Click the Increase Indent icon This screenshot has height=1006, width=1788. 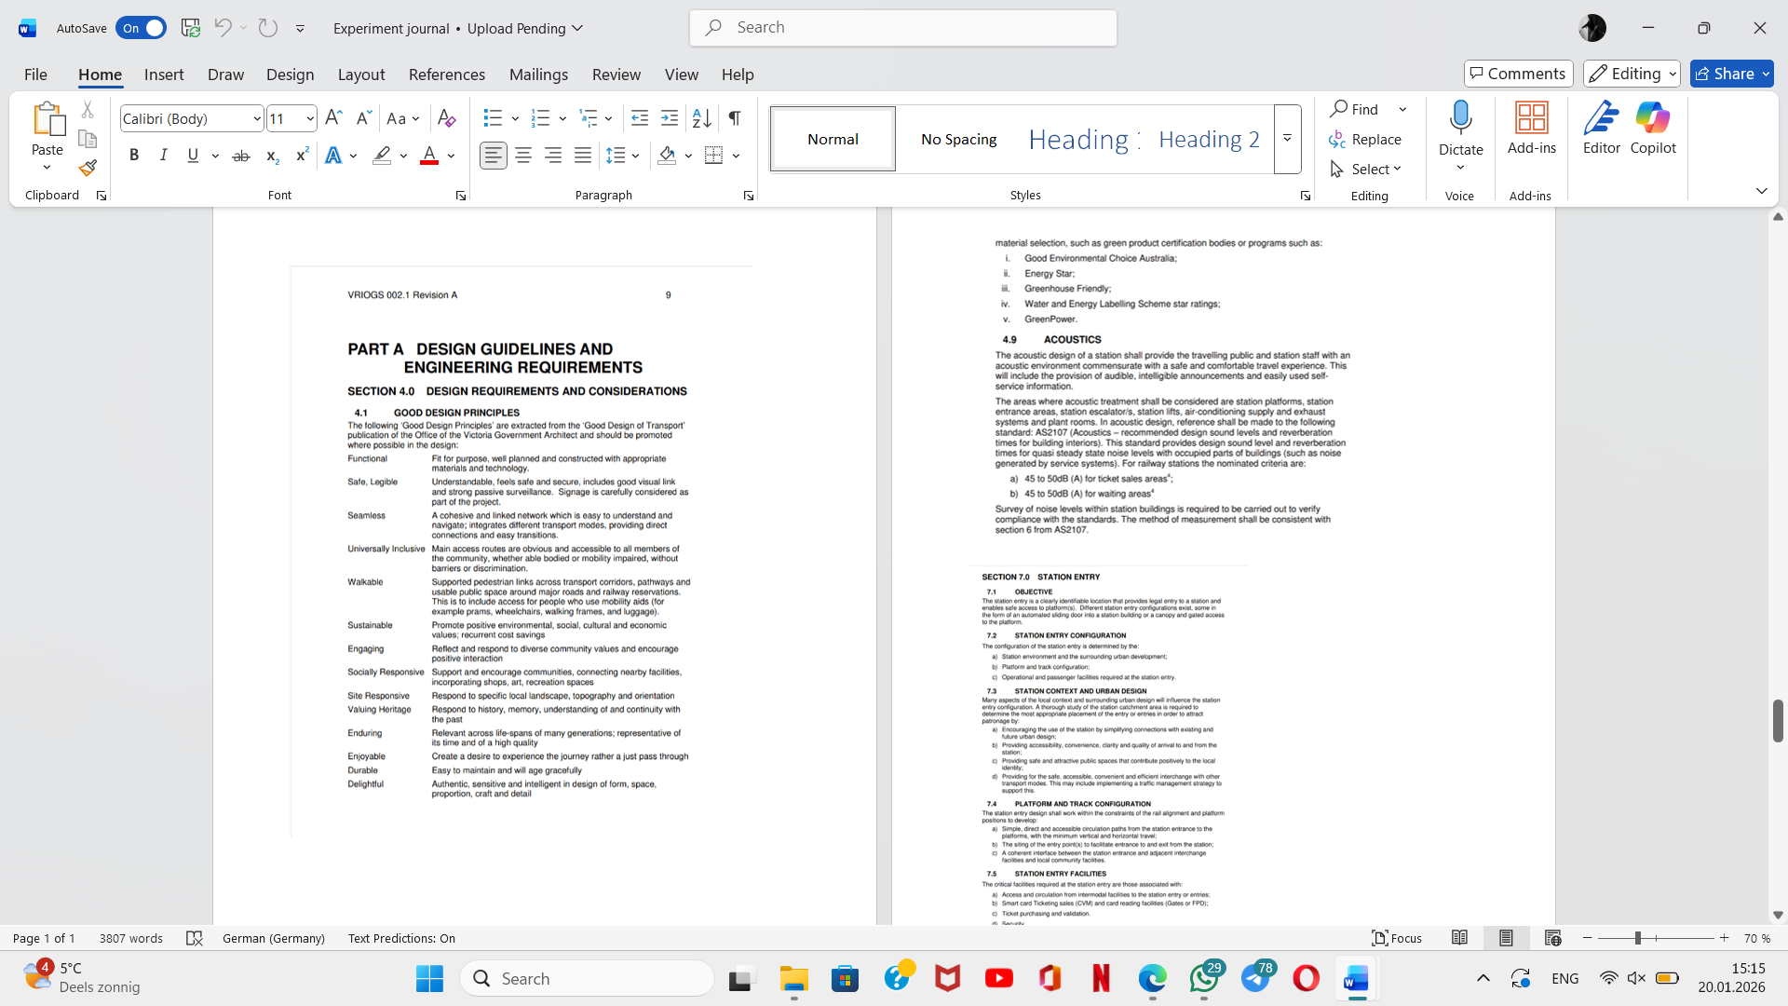click(x=670, y=118)
